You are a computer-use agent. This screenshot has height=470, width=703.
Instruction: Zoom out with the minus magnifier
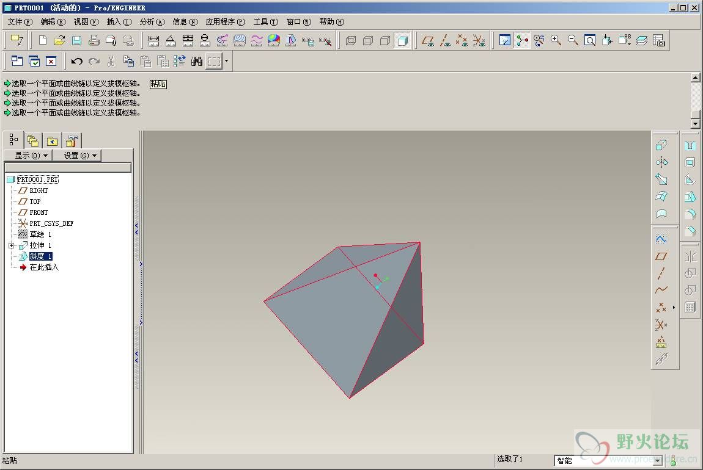573,41
